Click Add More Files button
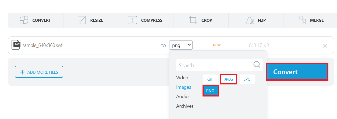This screenshot has height=119, width=337. click(39, 72)
